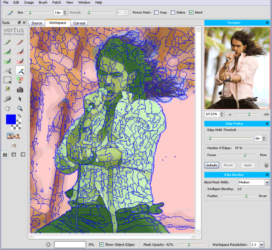Expand advanced edge finding options chevron
Image resolution: width=272 pixels, height=250 pixels.
pos(266,165)
